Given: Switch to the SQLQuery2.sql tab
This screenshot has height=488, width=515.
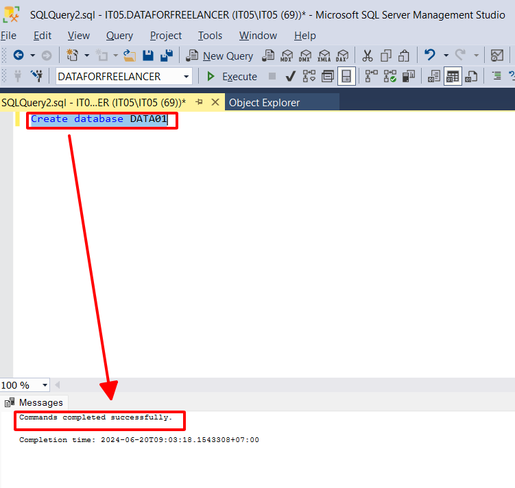Looking at the screenshot, I should [94, 103].
